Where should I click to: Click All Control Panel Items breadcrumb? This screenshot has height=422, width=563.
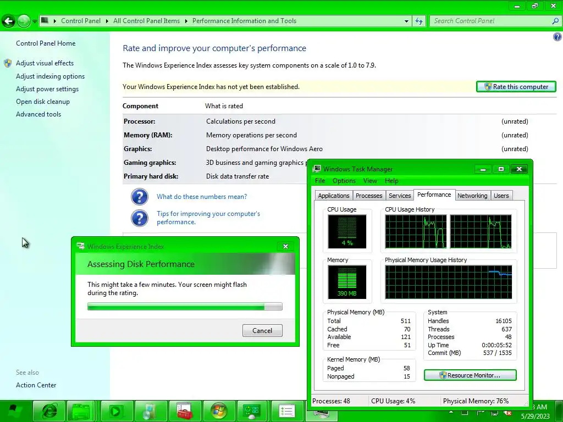[146, 21]
